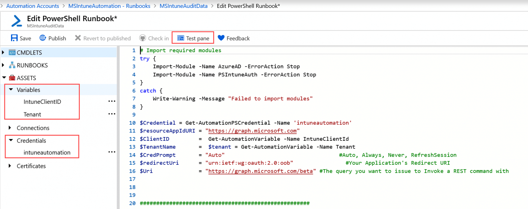Click the PowerShell runbook icon in the header

(x=17, y=21)
